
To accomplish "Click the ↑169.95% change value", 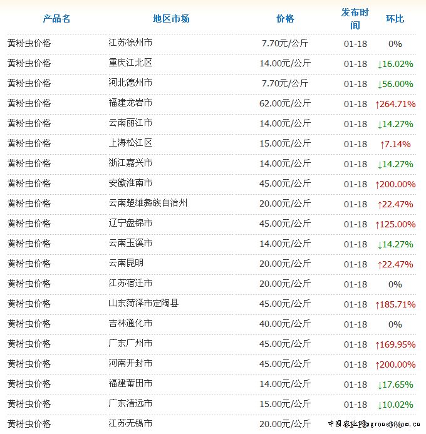I will tap(395, 344).
